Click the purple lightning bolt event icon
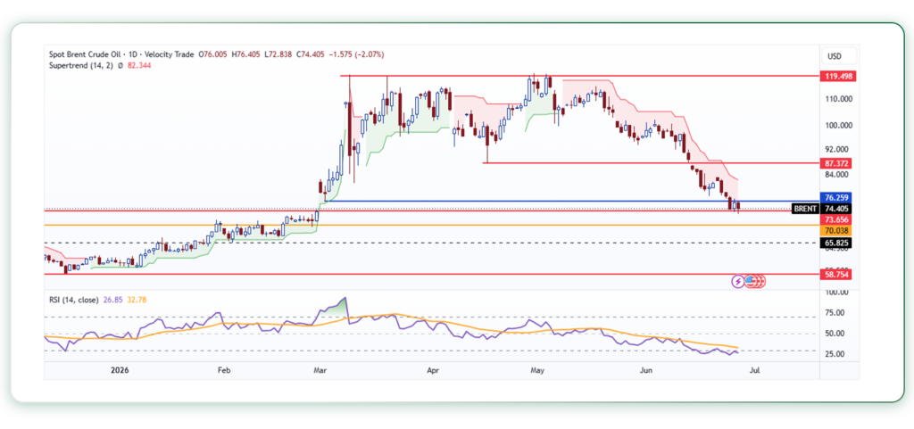This screenshot has width=914, height=429. 738,281
